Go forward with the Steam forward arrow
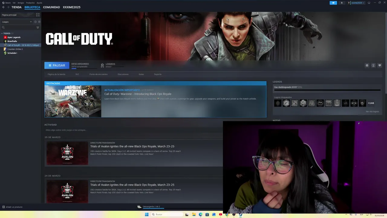This screenshot has height=218, width=387. click(x=8, y=7)
